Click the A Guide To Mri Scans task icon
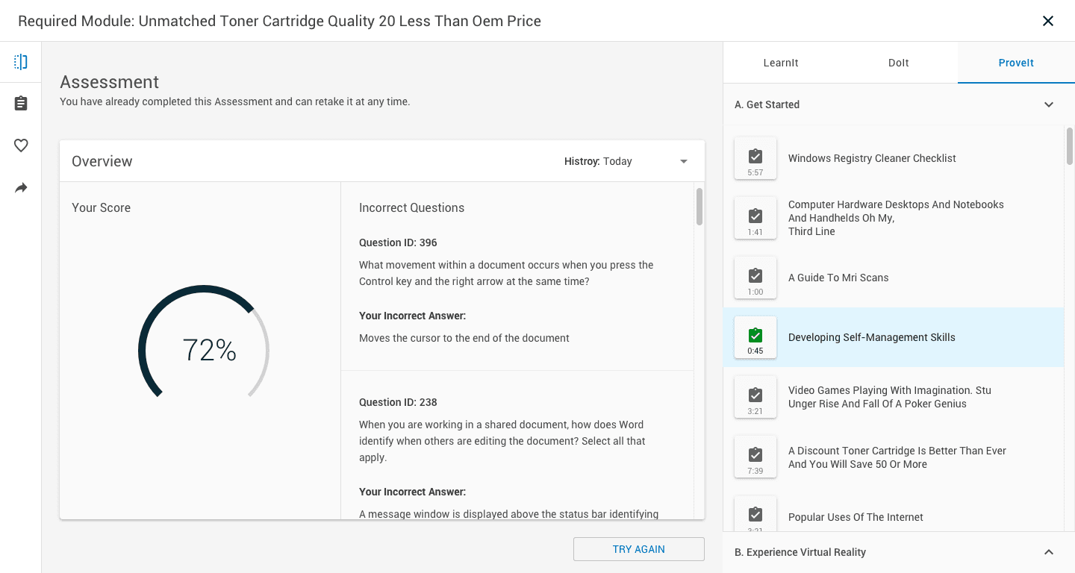This screenshot has width=1075, height=573. (x=755, y=278)
